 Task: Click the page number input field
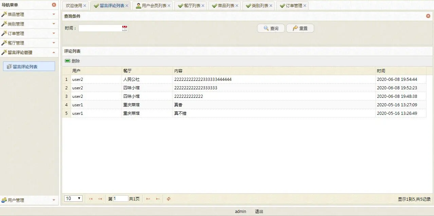tap(121, 199)
